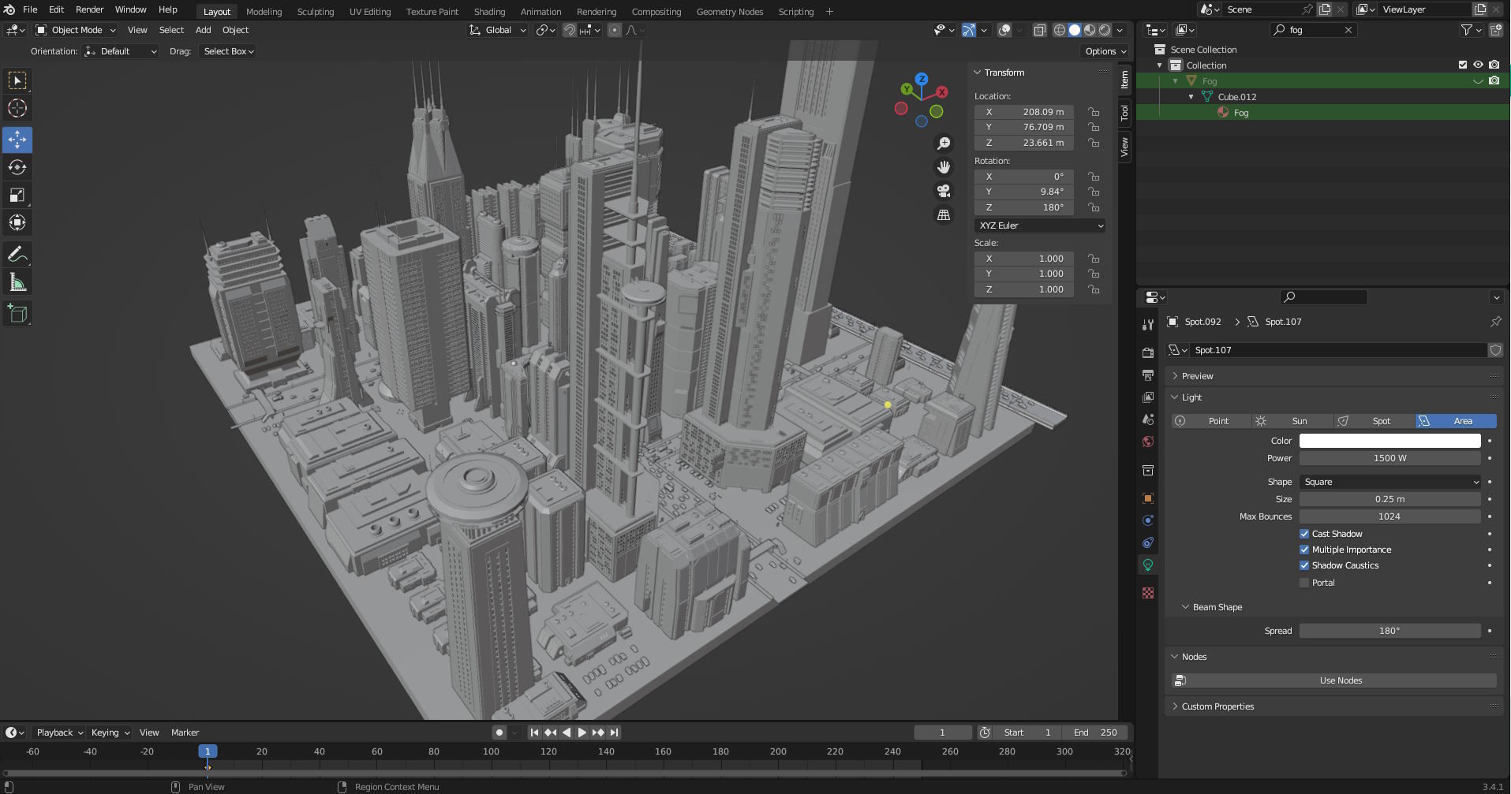Open the Object properties tab icon
The image size is (1511, 794).
coord(1148,498)
